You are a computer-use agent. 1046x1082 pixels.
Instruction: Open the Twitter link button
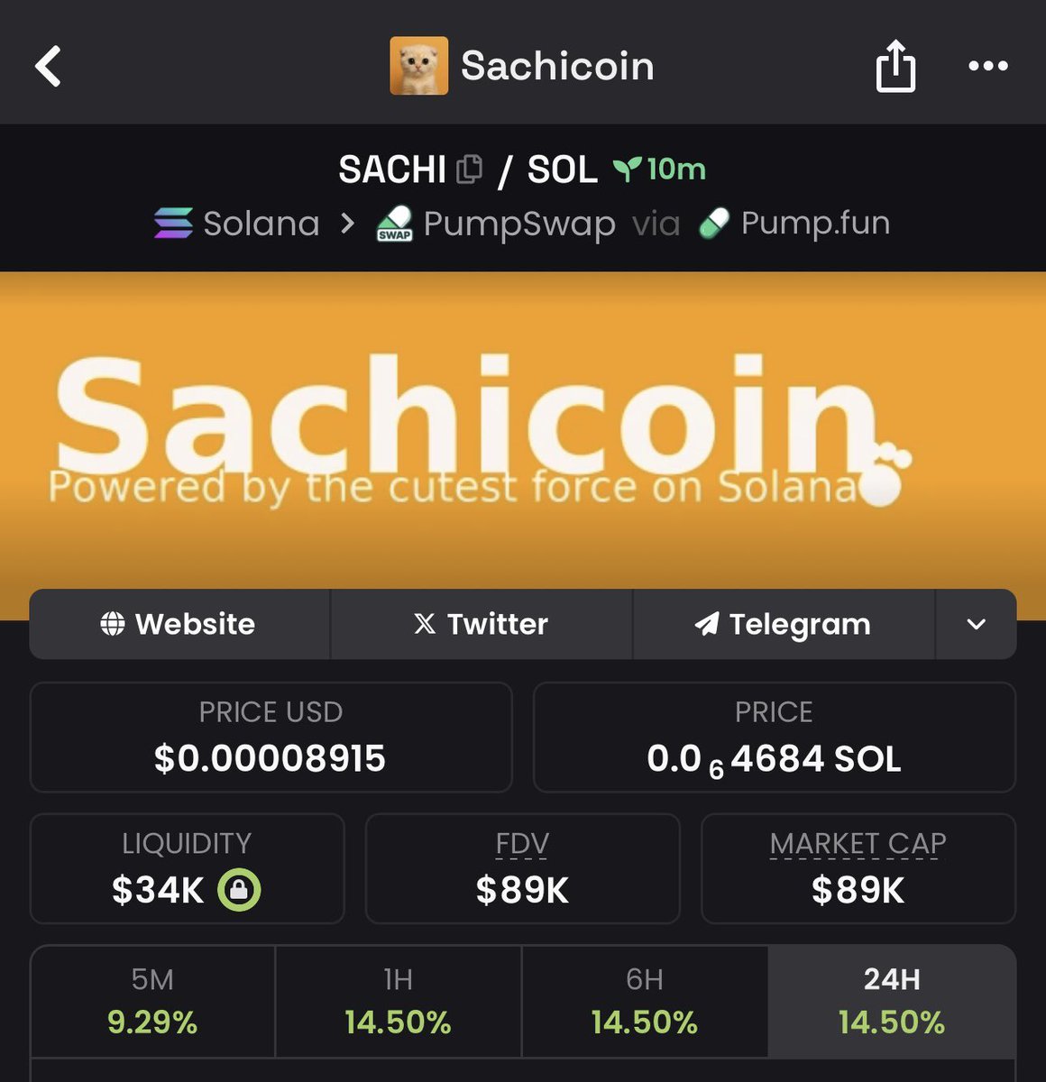click(x=481, y=624)
